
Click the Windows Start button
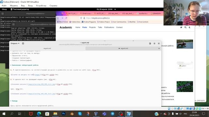pos(4,114)
